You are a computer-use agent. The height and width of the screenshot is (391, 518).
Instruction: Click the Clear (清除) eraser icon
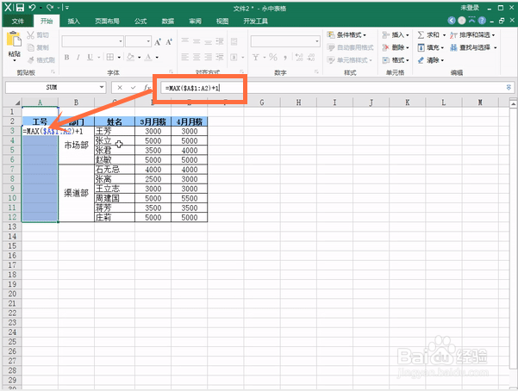421,60
